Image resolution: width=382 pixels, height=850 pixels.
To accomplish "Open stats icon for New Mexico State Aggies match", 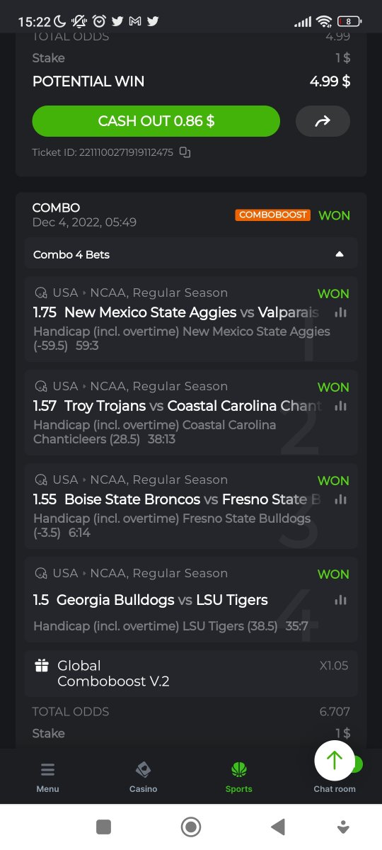I will click(x=340, y=312).
